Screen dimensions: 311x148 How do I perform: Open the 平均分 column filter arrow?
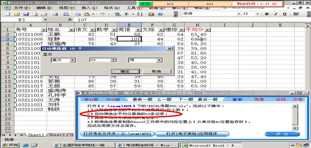(x=207, y=30)
